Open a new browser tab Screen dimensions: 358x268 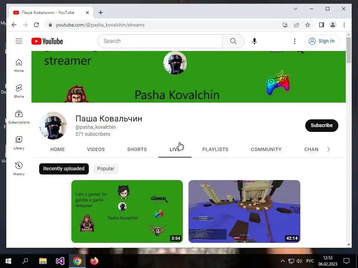click(101, 13)
